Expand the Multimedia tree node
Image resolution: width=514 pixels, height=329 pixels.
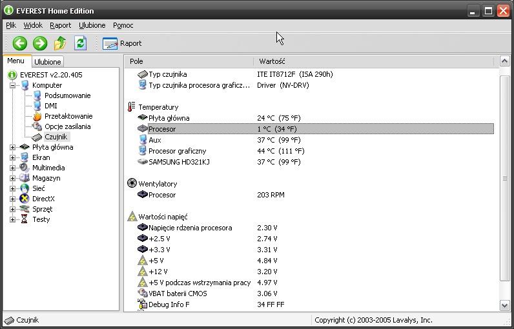12,168
